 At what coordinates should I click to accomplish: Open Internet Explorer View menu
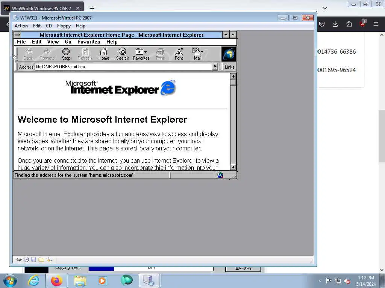tap(53, 42)
